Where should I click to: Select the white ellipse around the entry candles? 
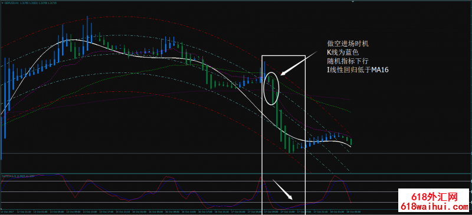[x=271, y=88]
